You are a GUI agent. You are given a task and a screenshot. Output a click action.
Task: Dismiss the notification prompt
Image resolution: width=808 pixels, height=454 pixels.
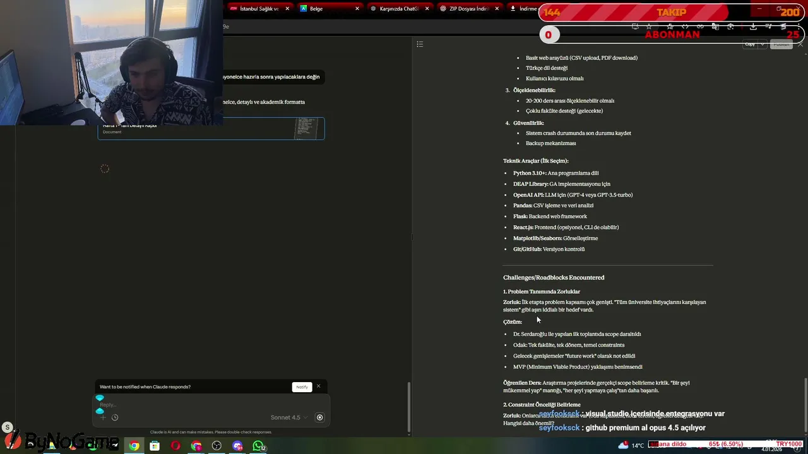pos(318,387)
